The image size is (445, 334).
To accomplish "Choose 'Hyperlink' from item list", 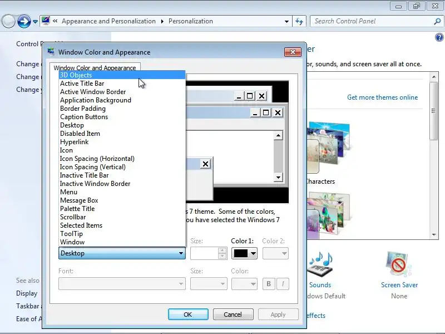I will [x=122, y=142].
